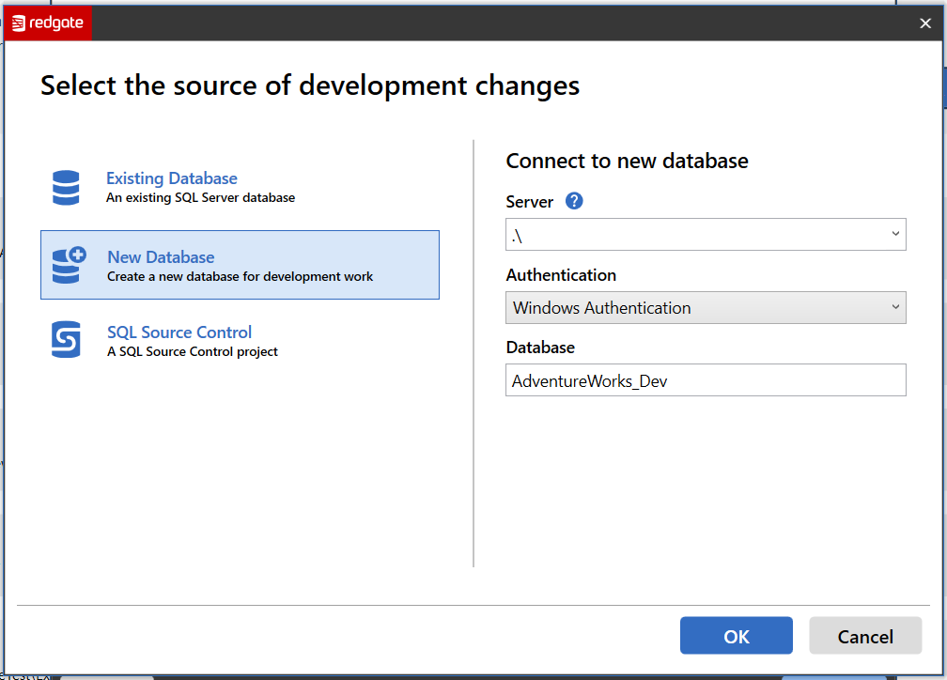Click the 'Connect to new database' heading
Image resolution: width=947 pixels, height=680 pixels.
tap(627, 161)
